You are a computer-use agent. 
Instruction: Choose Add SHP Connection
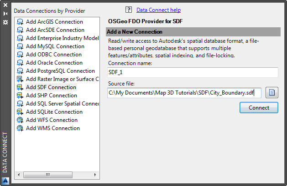52,96
